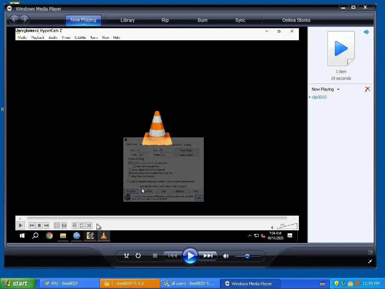Open the Burn tab
This screenshot has width=385, height=289.
point(203,20)
